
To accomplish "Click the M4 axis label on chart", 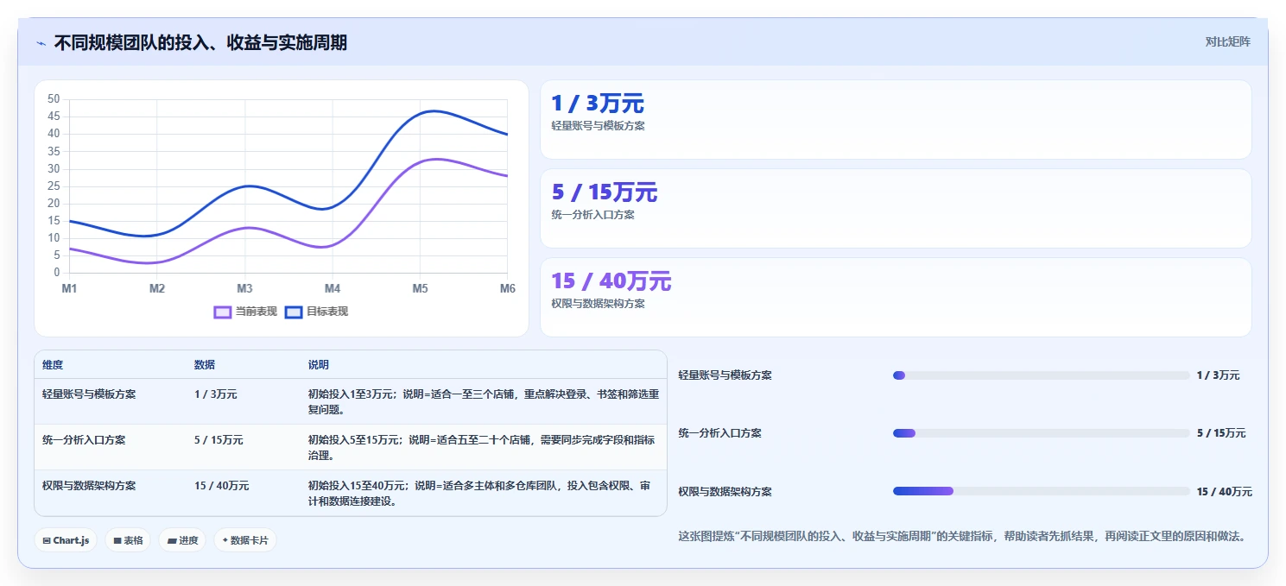I will [333, 288].
